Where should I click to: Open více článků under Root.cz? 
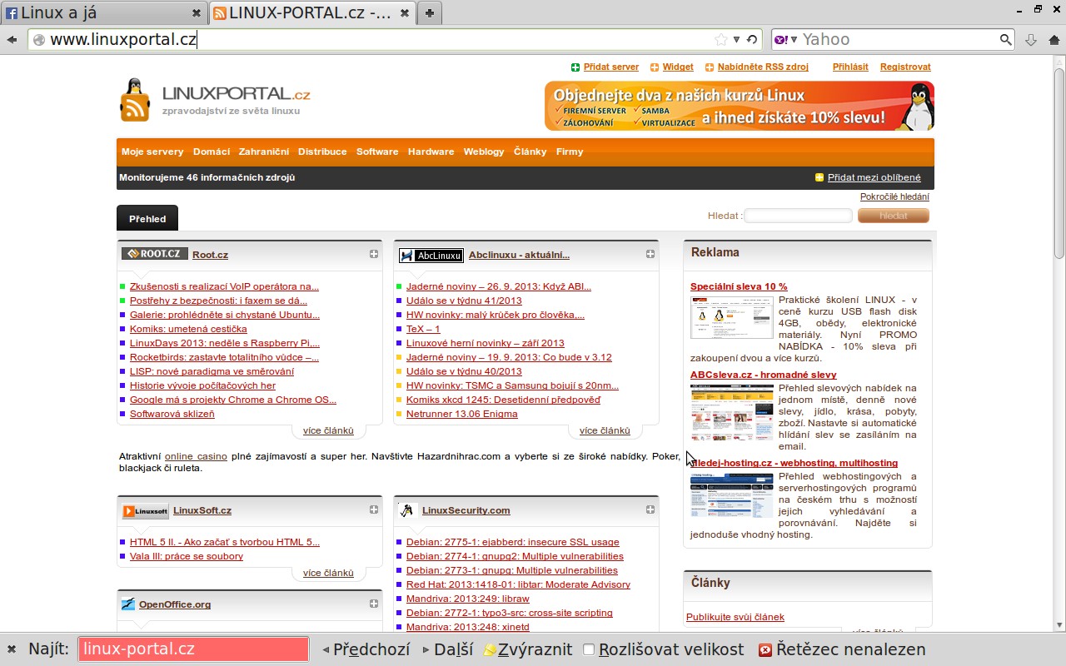click(x=328, y=430)
